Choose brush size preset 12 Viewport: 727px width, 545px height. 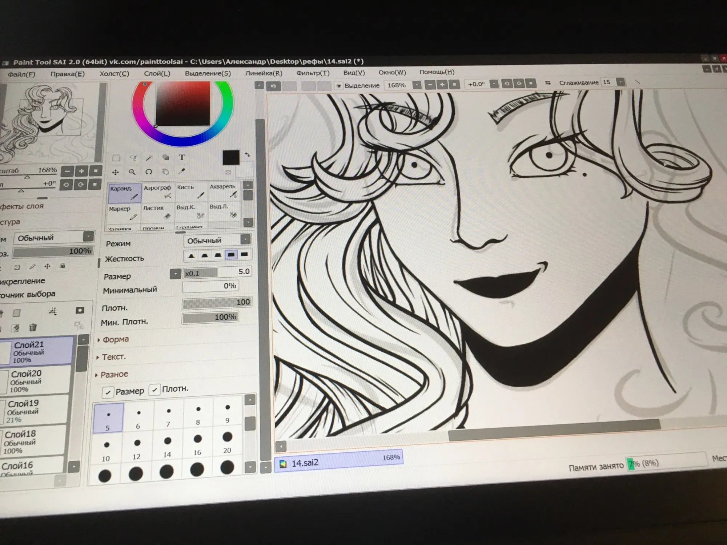pyautogui.click(x=137, y=448)
